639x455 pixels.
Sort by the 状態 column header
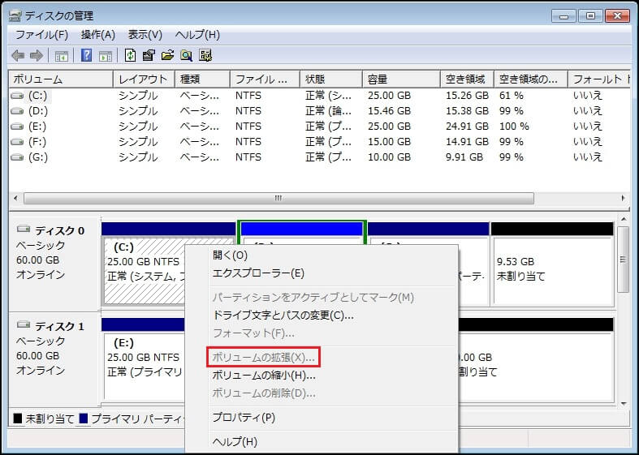(331, 79)
